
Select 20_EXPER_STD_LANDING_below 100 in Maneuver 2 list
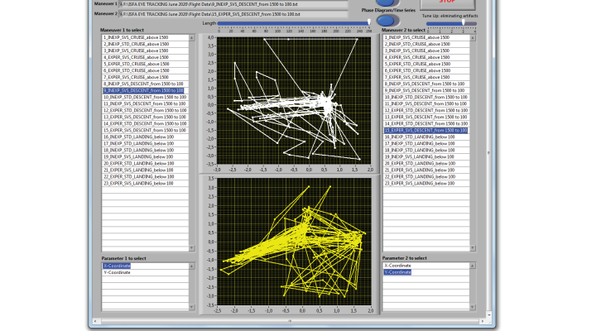click(421, 163)
